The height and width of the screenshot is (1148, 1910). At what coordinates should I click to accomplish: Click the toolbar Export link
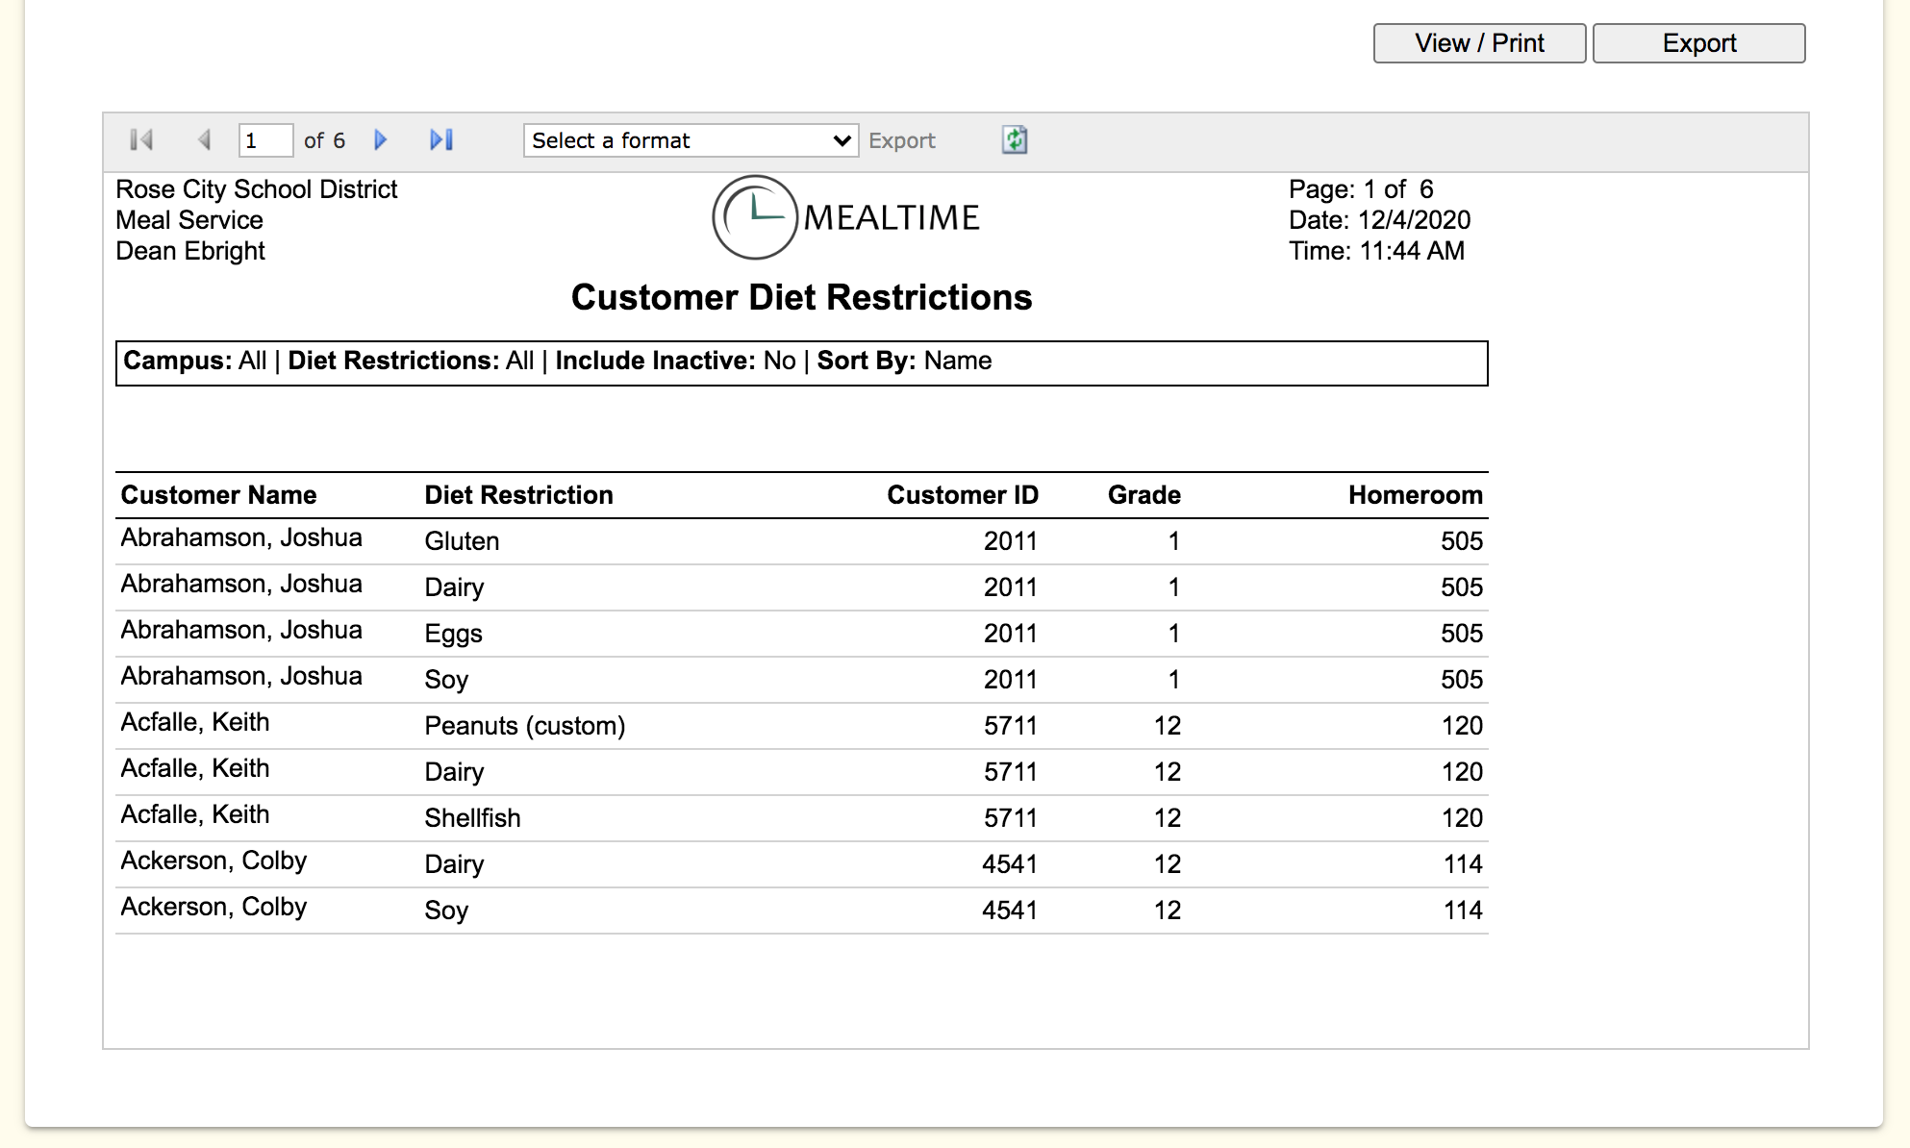[901, 140]
